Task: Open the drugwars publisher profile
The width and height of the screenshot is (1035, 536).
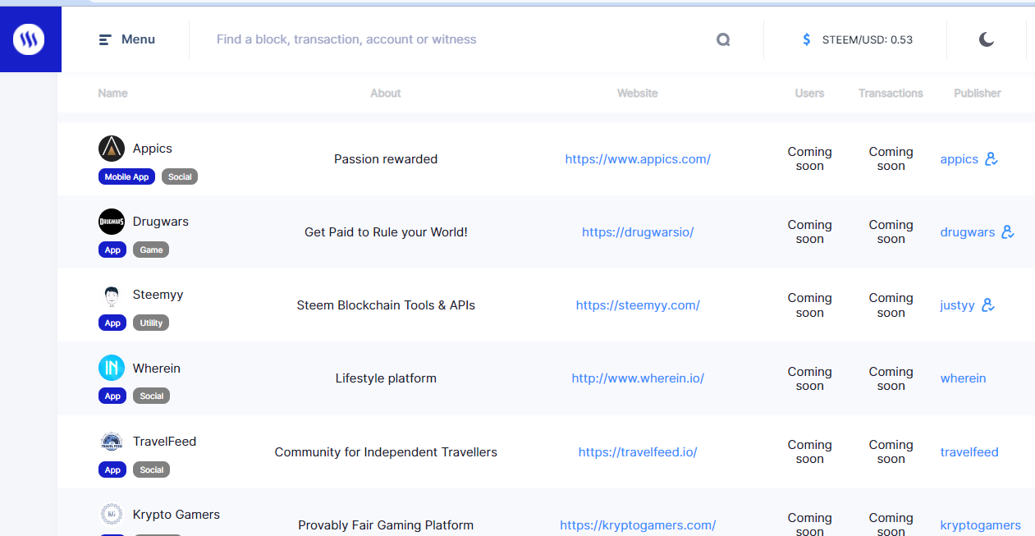Action: [967, 232]
